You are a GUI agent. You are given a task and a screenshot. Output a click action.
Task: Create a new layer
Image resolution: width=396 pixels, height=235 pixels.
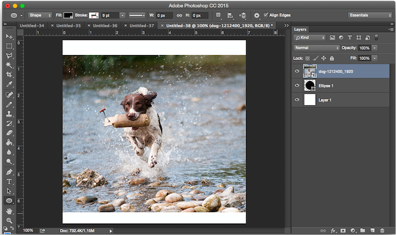372,231
